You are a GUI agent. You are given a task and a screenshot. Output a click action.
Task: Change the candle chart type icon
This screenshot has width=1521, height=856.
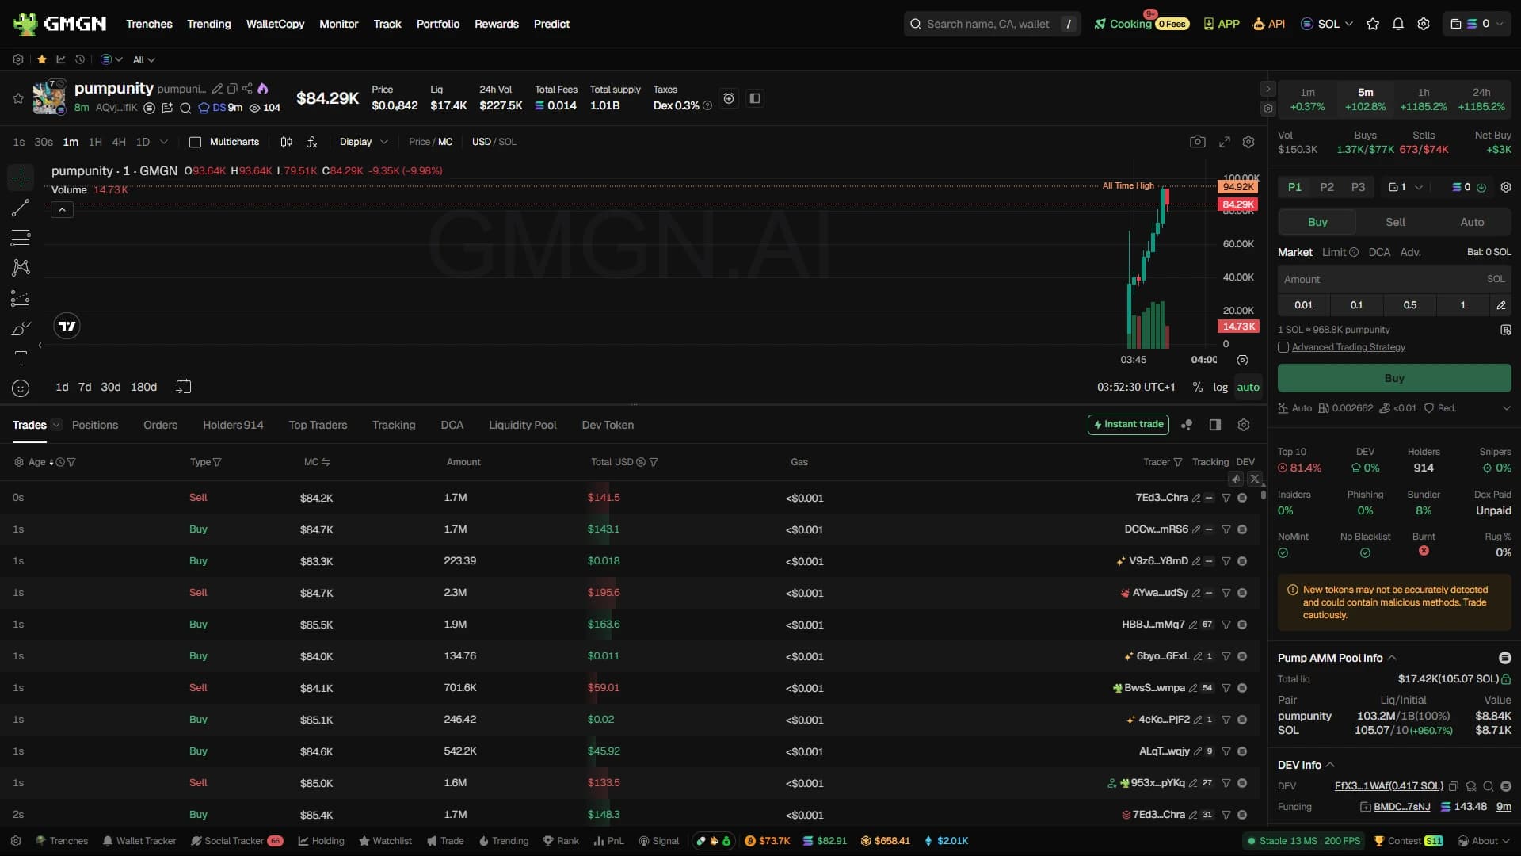pos(287,142)
